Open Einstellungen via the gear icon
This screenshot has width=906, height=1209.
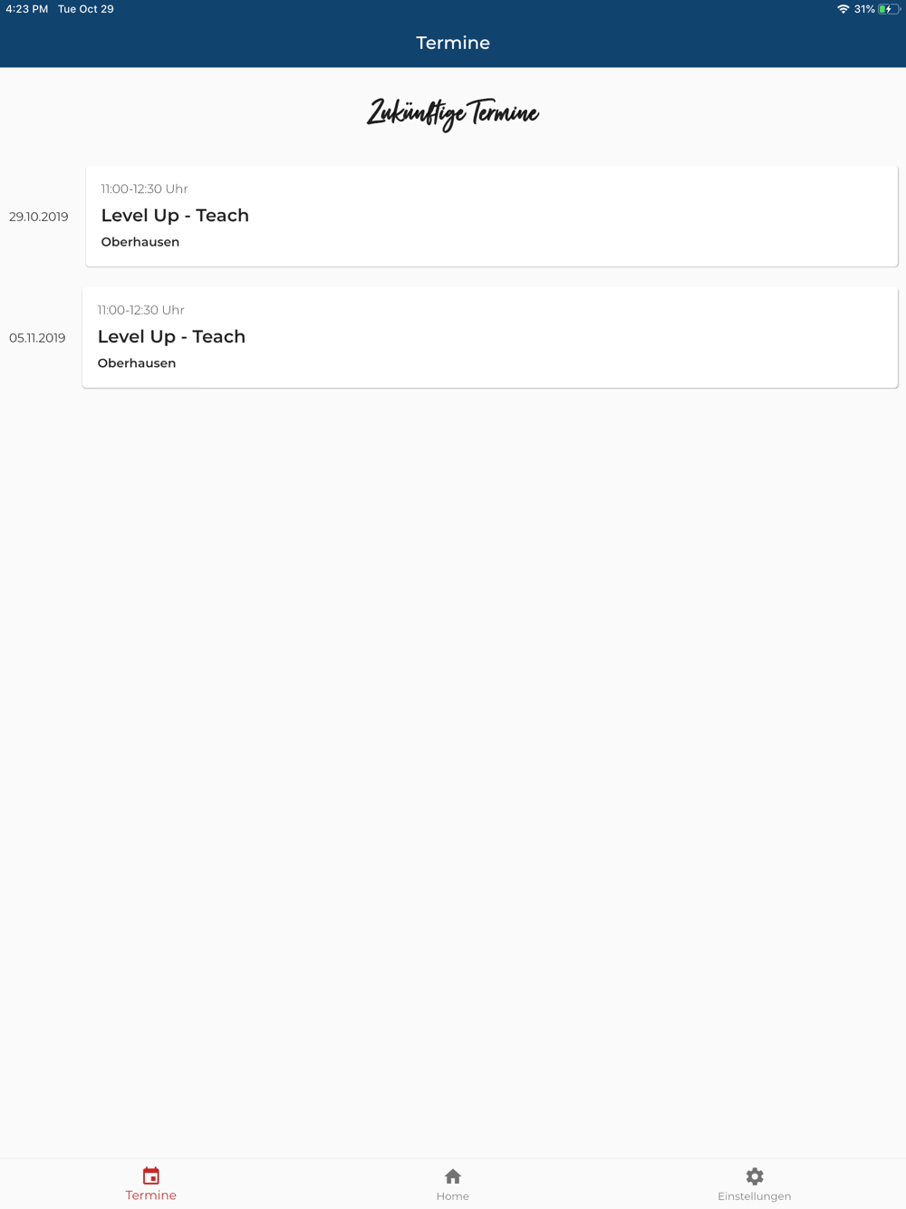pyautogui.click(x=755, y=1176)
